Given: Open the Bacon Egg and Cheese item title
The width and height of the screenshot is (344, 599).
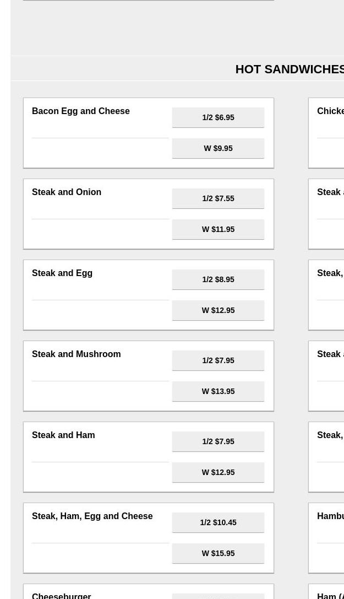Looking at the screenshot, I should (81, 111).
